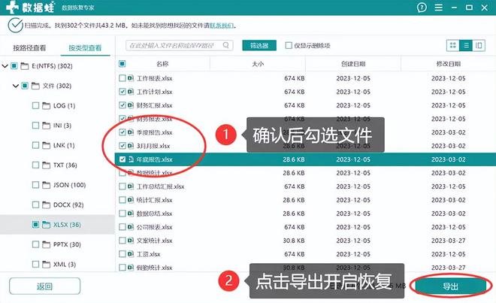Click the scan-complete checkmark icon
This screenshot has height=303, width=496.
click(15, 26)
